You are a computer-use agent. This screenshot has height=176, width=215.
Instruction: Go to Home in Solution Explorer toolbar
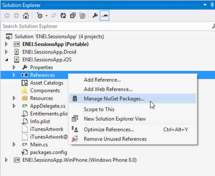tap(26, 15)
